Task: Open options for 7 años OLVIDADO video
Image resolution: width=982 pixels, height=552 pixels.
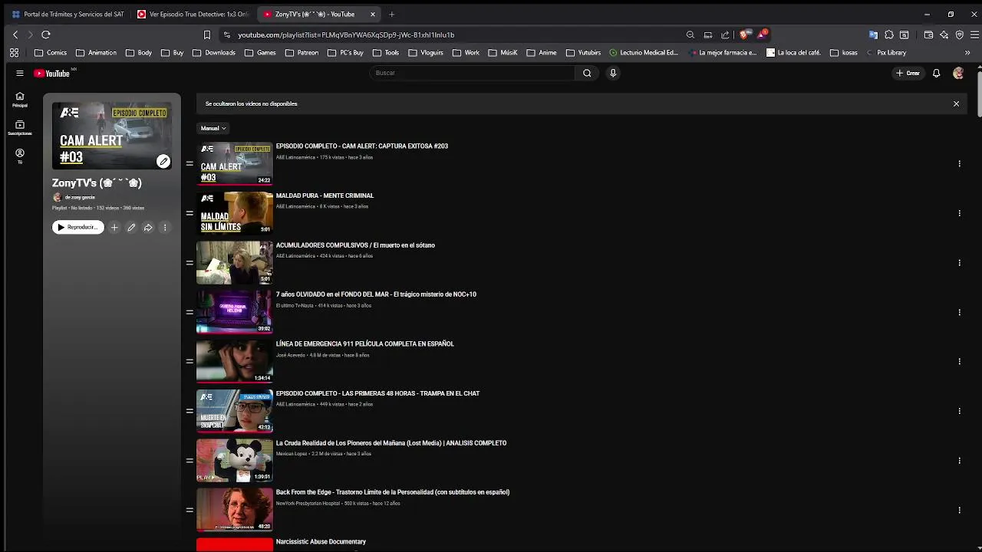Action: pyautogui.click(x=959, y=312)
